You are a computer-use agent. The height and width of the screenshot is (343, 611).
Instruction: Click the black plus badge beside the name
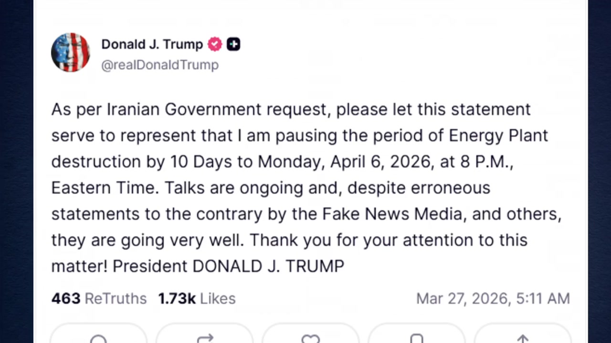233,44
